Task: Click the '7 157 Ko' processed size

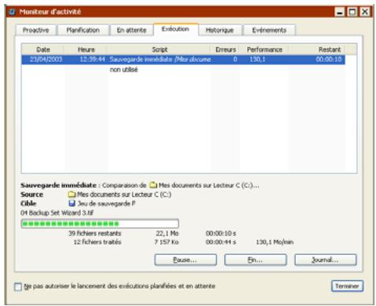Action: (166, 242)
